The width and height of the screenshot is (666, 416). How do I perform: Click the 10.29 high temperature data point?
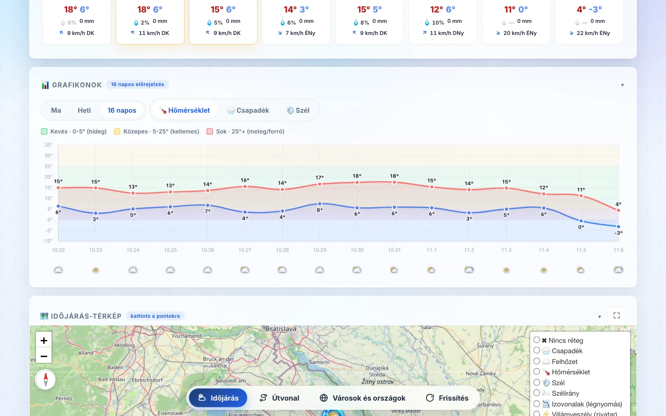[320, 184]
